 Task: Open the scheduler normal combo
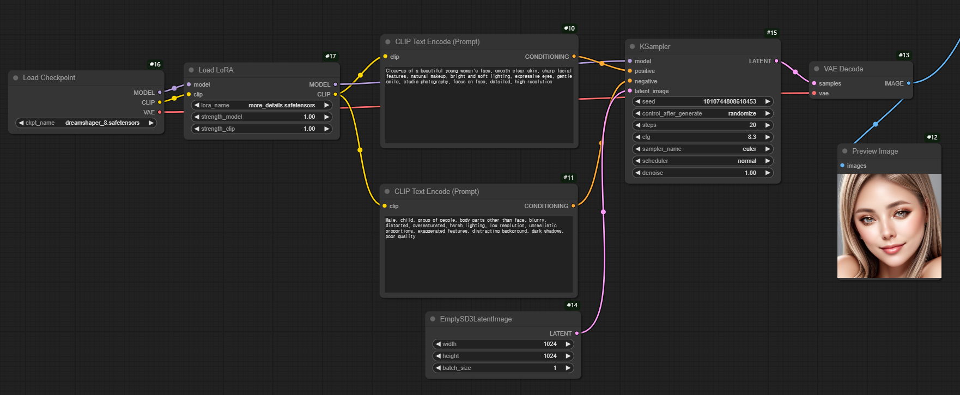pyautogui.click(x=703, y=161)
